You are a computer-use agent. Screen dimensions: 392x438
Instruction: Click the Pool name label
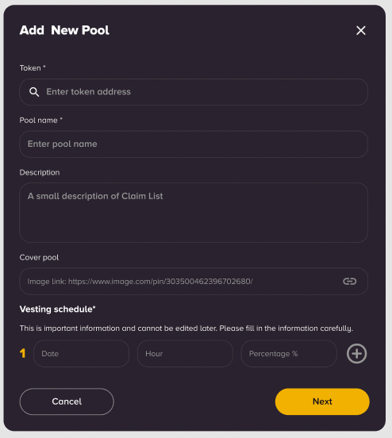[40, 120]
